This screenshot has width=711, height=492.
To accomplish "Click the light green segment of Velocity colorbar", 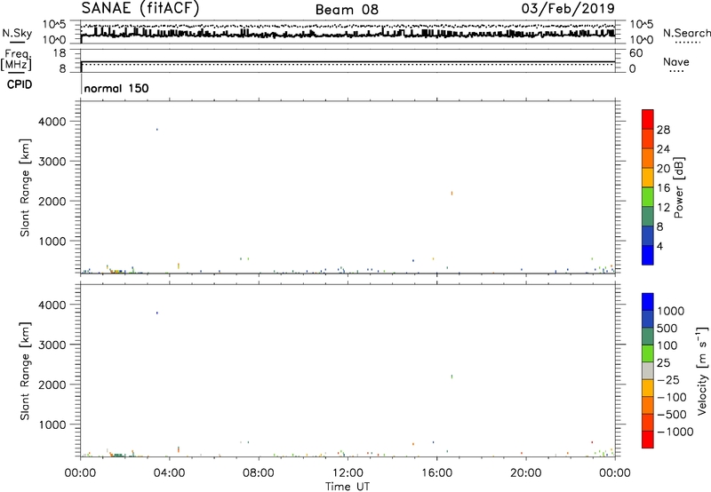I will (x=648, y=353).
